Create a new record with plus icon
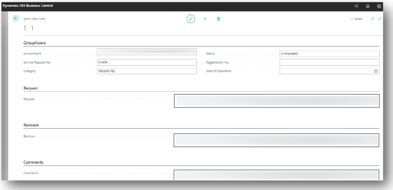Viewport: 393px width, 190px height. (x=205, y=19)
